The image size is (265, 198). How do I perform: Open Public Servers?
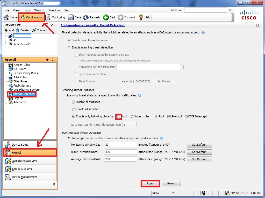coord(22,86)
